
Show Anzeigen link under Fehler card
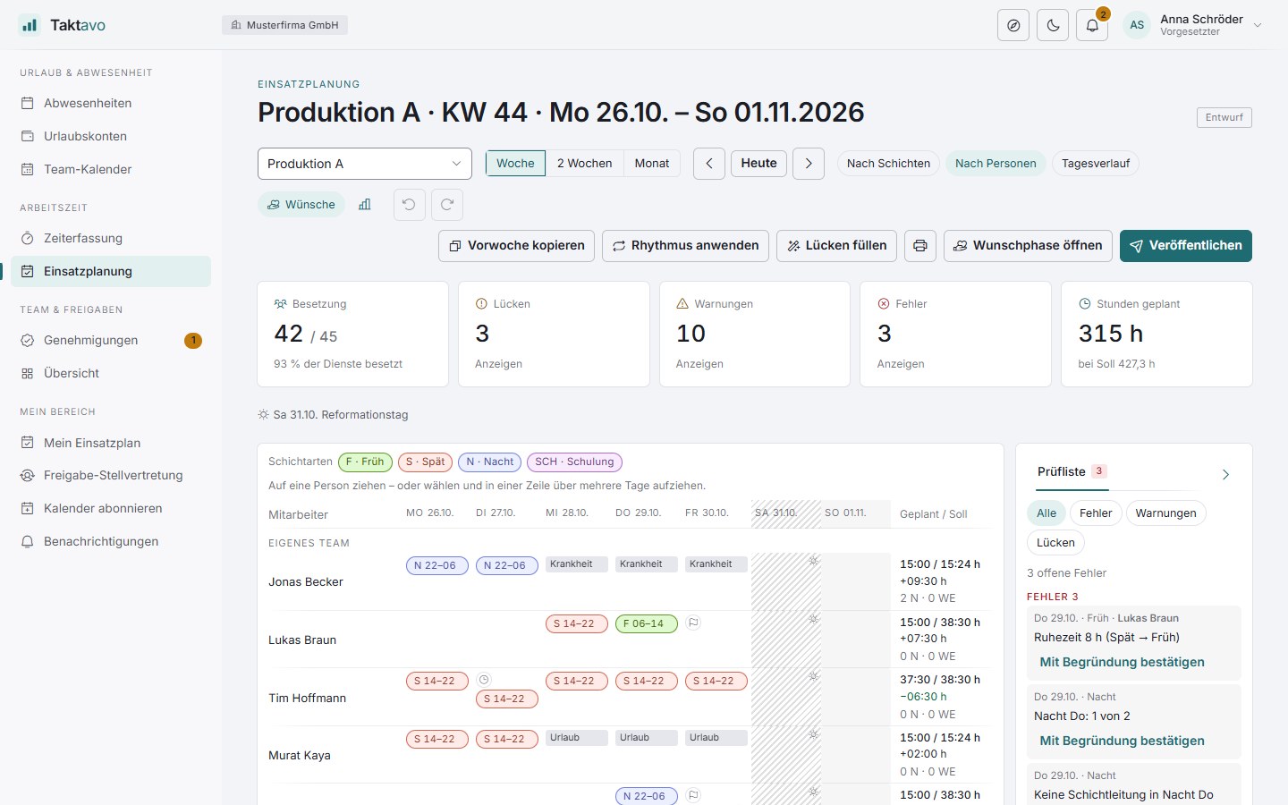pos(900,364)
